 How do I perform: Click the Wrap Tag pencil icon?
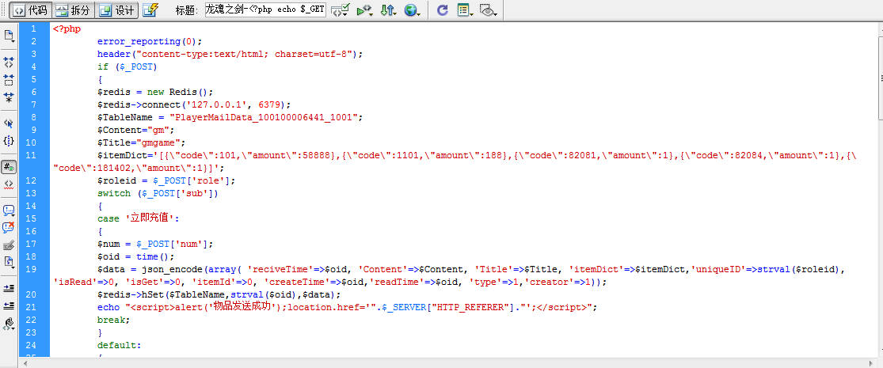pos(9,245)
